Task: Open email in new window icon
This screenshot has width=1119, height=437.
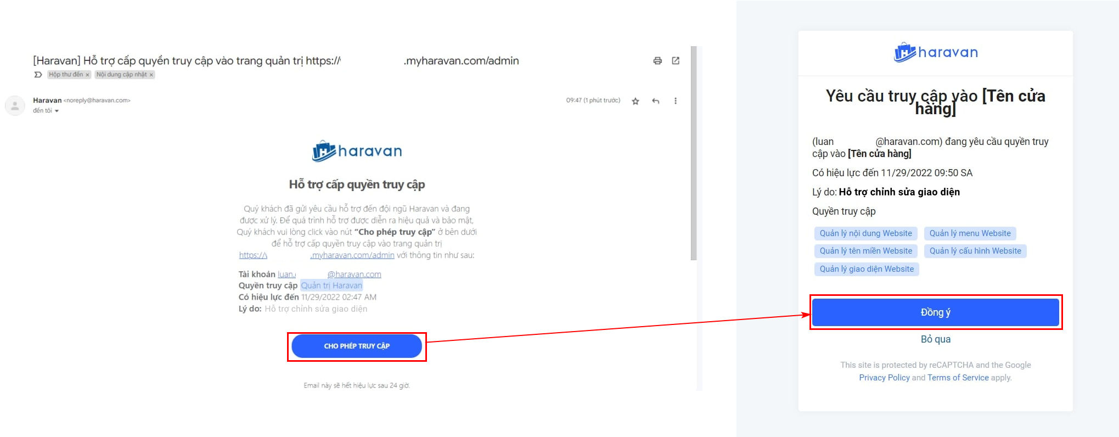Action: [x=676, y=60]
